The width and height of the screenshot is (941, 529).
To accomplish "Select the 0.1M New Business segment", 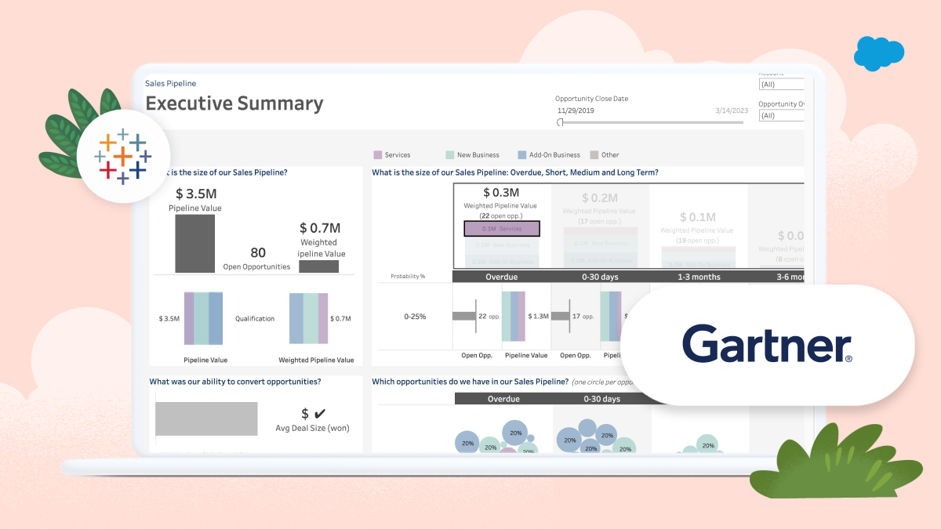I will coord(502,245).
